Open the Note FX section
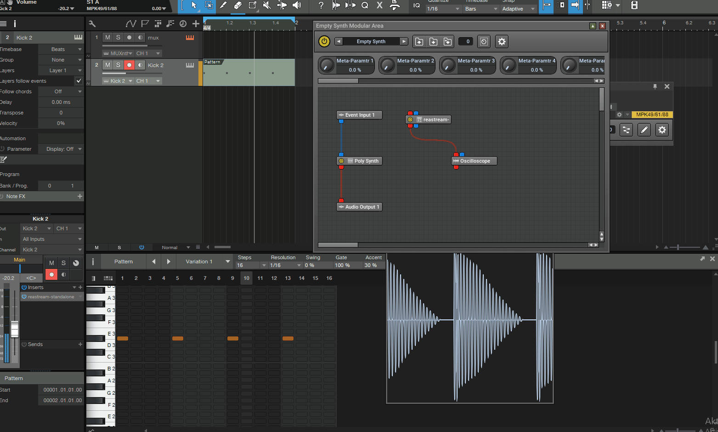This screenshot has height=432, width=718. (42, 196)
